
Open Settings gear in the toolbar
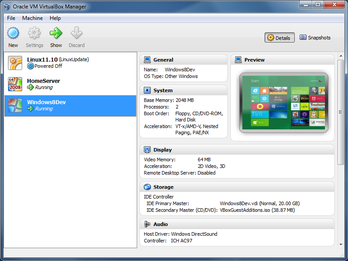click(34, 33)
